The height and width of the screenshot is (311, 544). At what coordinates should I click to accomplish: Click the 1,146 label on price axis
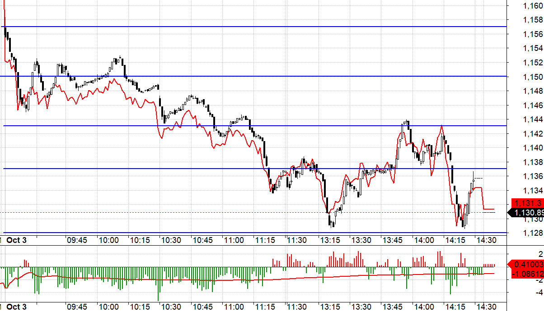(x=532, y=105)
